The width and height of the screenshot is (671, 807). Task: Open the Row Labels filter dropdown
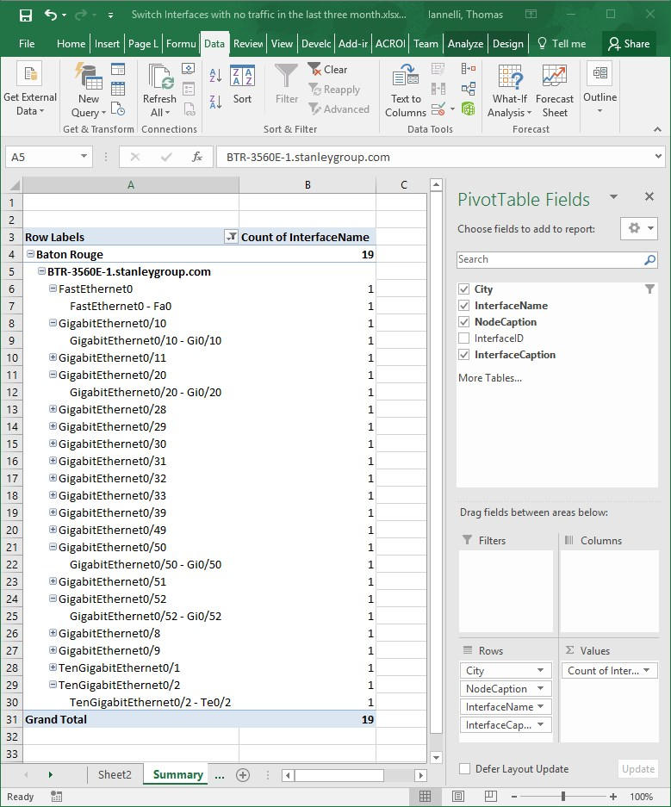tap(231, 237)
